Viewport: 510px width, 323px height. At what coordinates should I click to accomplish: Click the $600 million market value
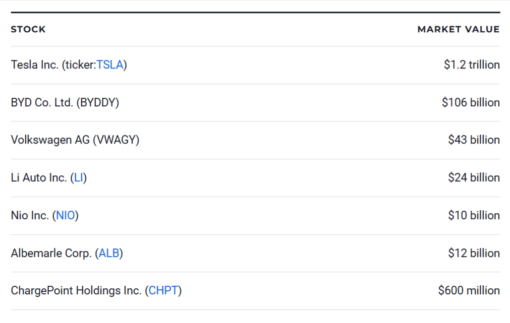pyautogui.click(x=469, y=291)
